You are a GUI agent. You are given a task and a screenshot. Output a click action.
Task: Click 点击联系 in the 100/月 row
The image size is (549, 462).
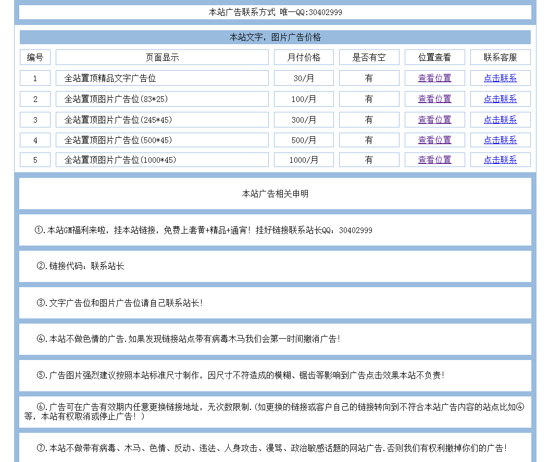click(x=501, y=99)
